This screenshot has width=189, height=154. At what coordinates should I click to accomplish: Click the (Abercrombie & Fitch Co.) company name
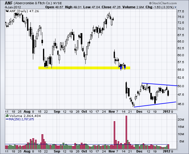click(33, 3)
